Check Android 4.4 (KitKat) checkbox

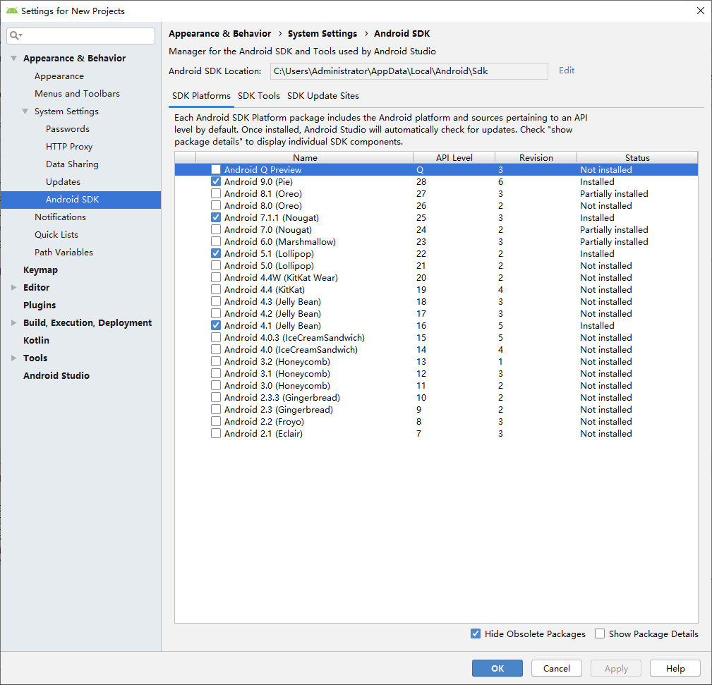216,290
